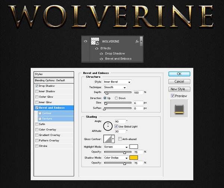
Task: Click the fx icon on WOLVERINE layer
Action: click(x=137, y=41)
